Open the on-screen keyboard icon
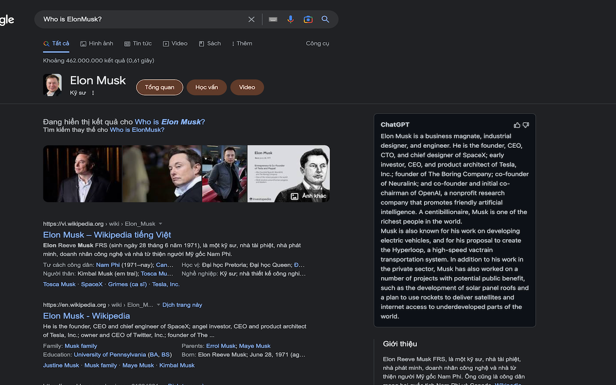The height and width of the screenshot is (385, 616). click(273, 19)
